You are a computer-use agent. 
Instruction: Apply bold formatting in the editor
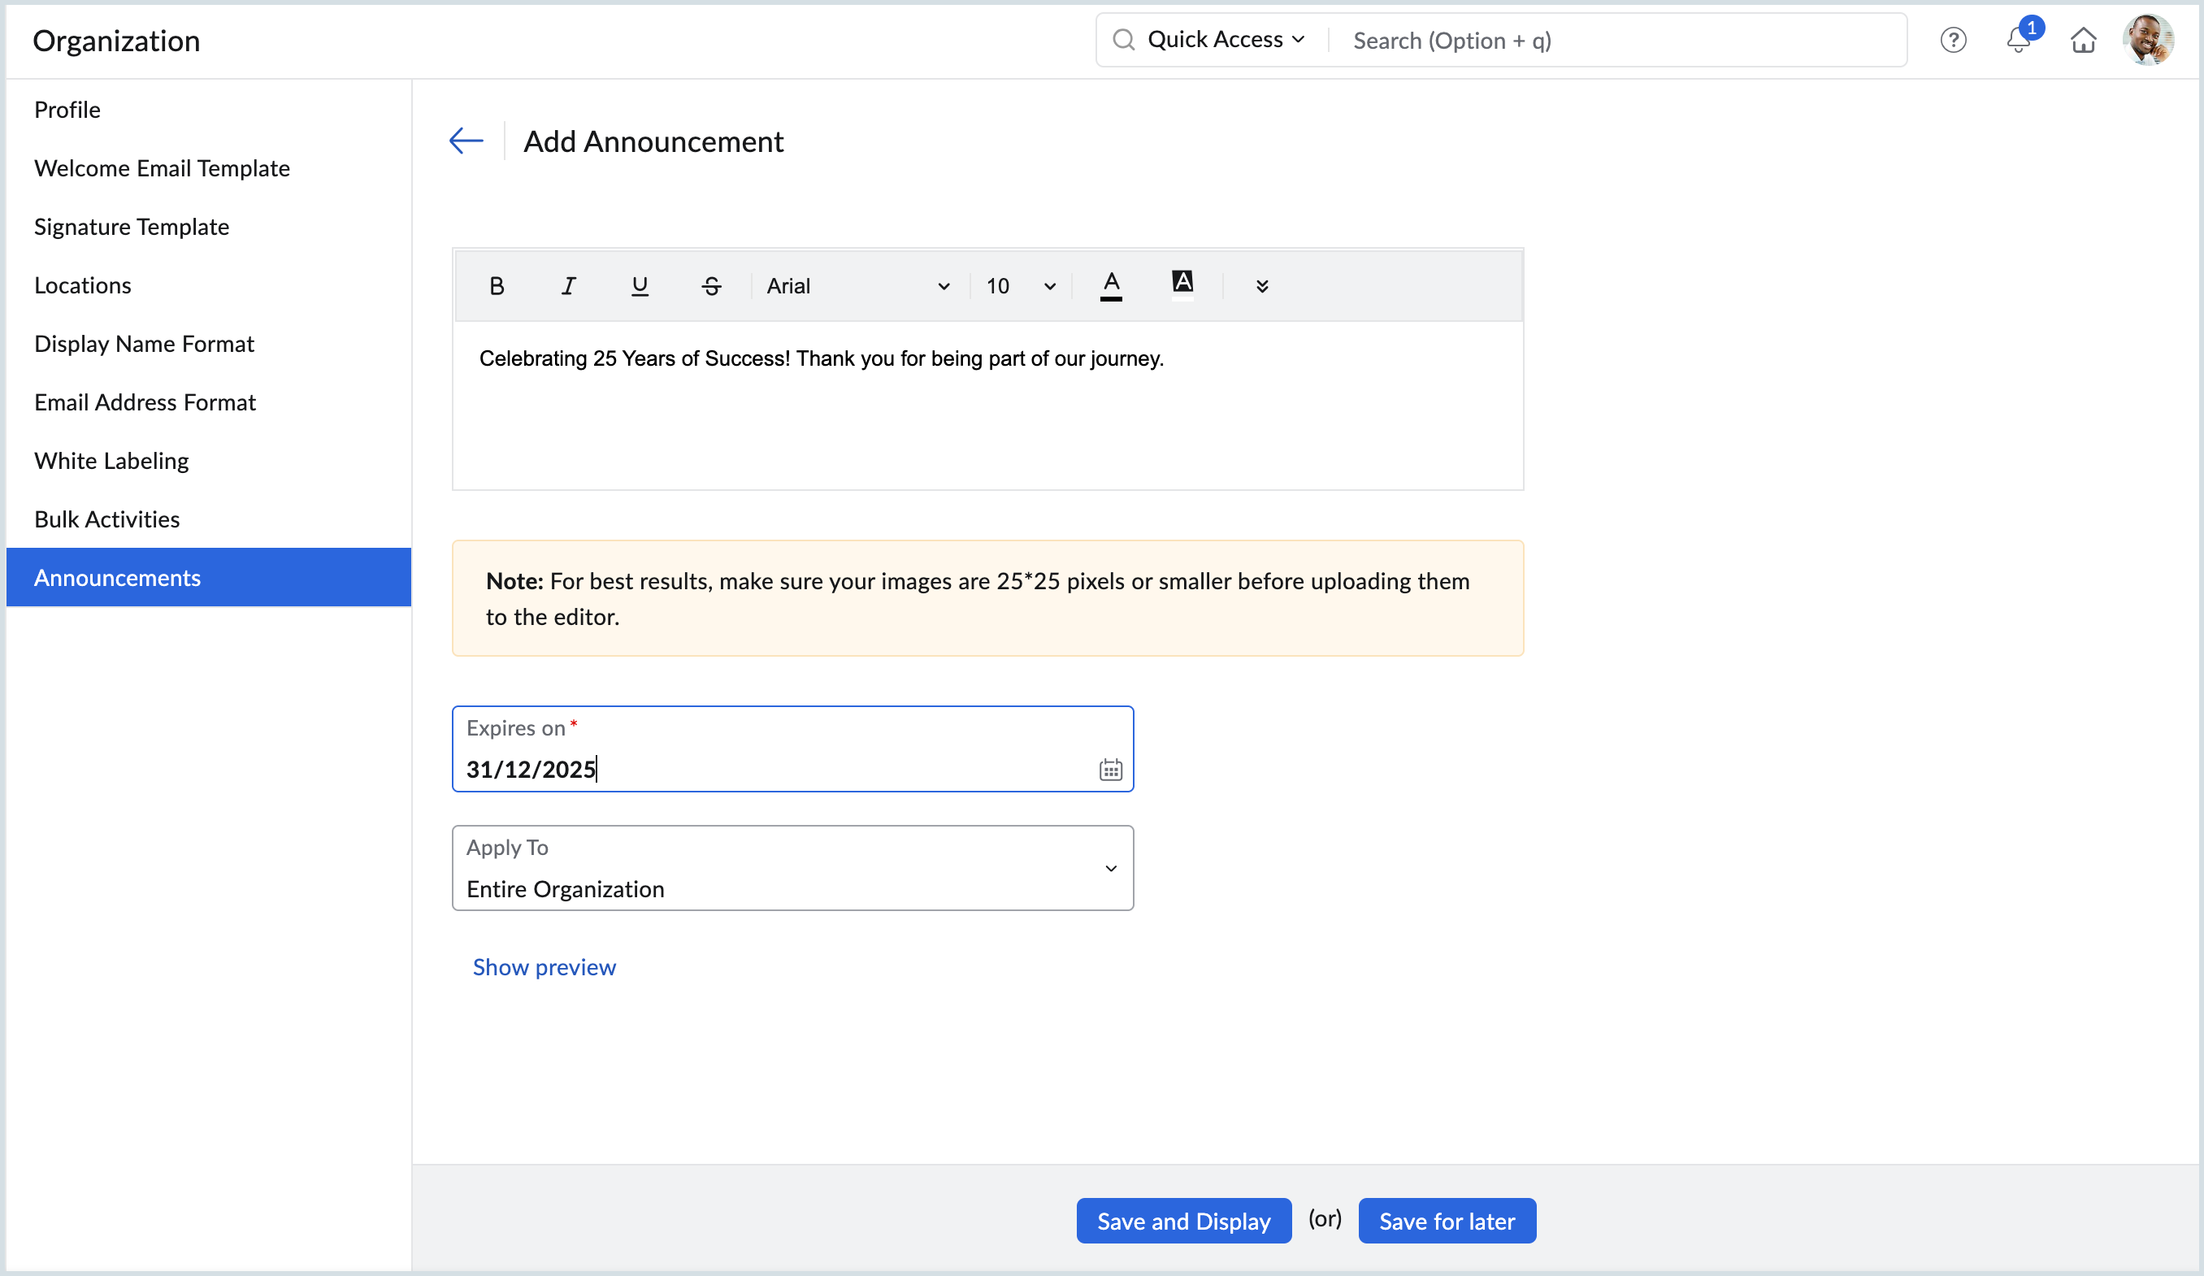tap(496, 286)
